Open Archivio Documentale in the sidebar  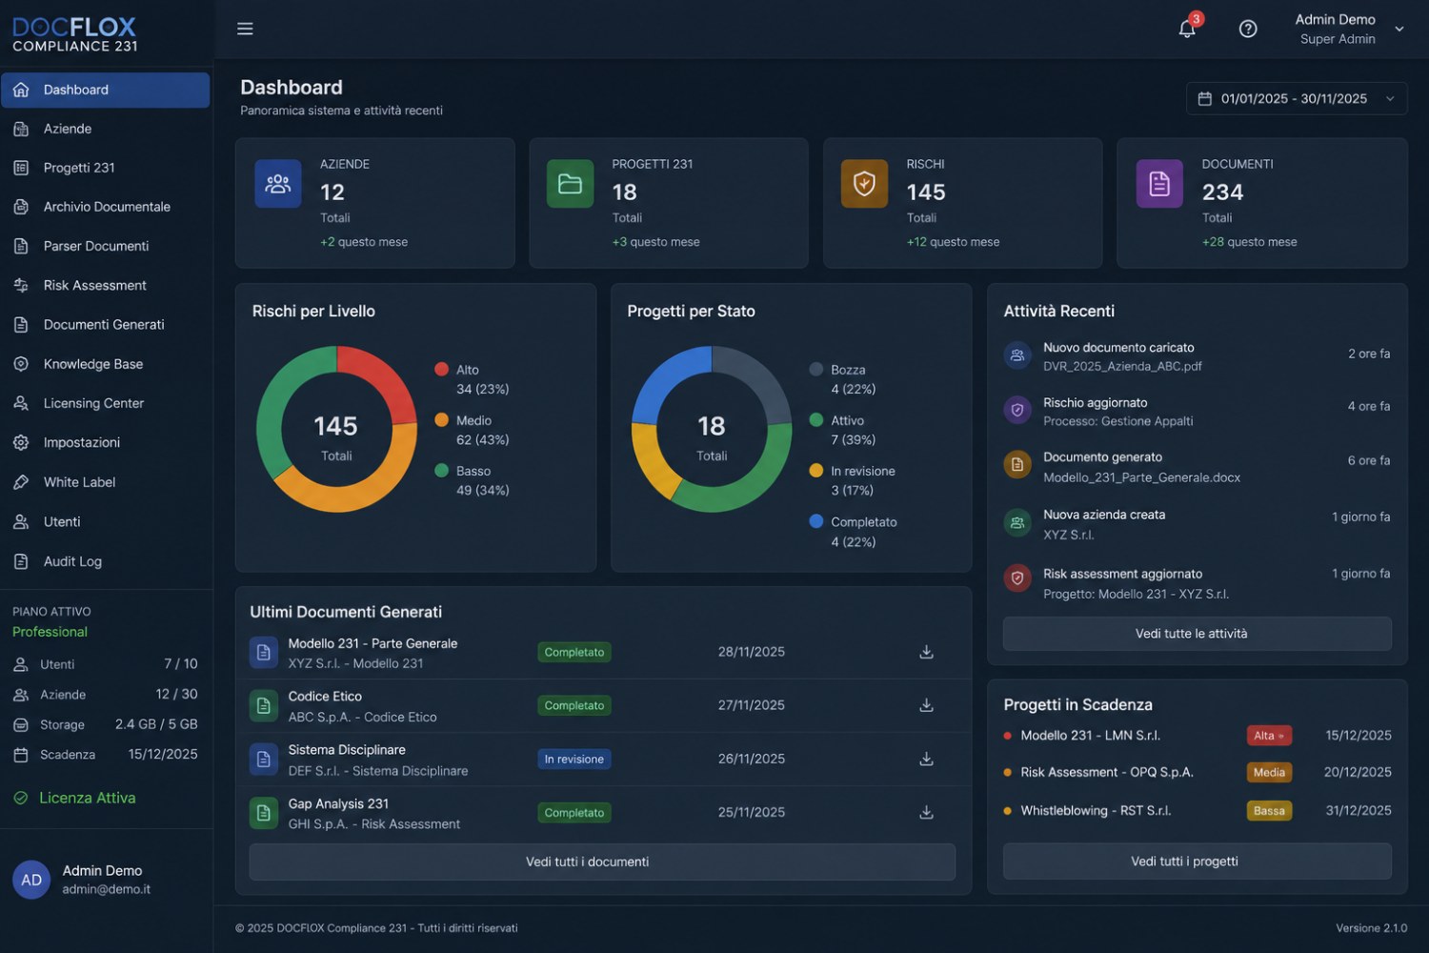click(105, 207)
